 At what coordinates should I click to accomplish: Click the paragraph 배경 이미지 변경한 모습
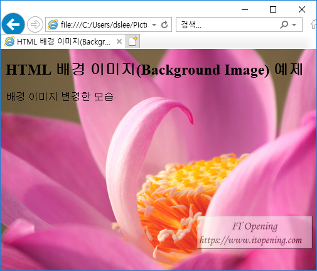[x=60, y=97]
